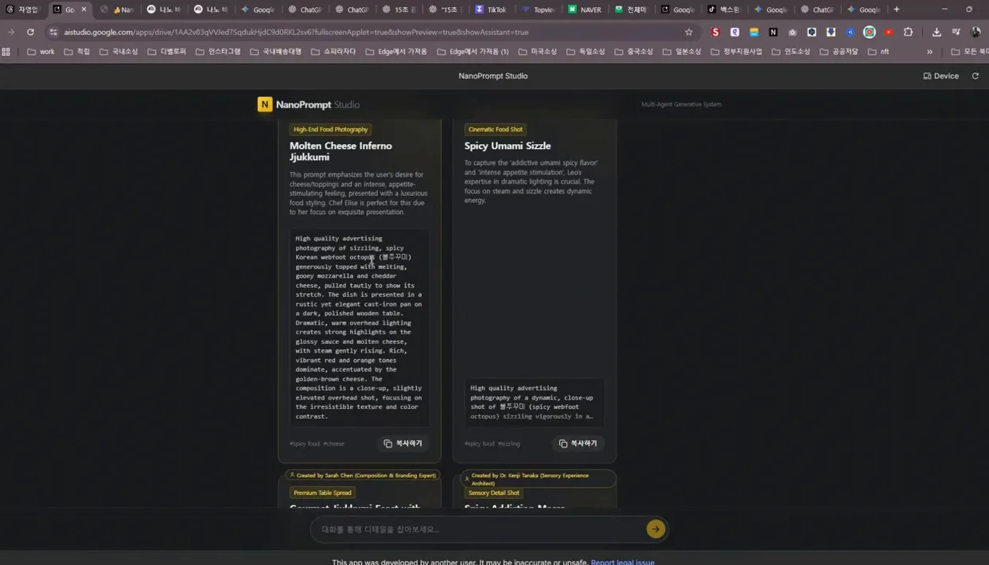Image resolution: width=989 pixels, height=565 pixels.
Task: Click the truncated Spicy Umami prompt box
Action: pos(534,402)
